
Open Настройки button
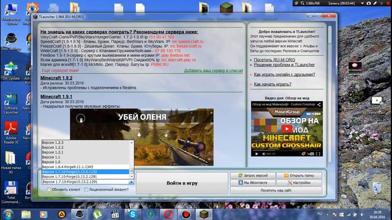[299, 183]
